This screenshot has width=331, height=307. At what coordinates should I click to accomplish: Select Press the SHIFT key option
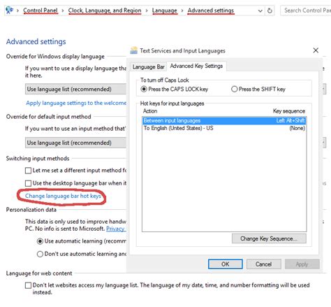coord(235,89)
